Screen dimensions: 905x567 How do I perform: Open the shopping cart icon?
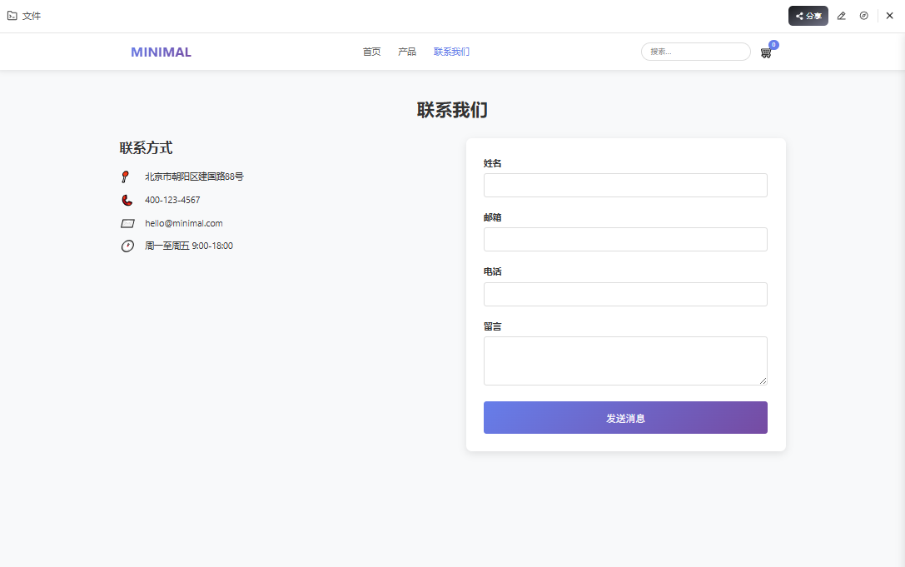766,52
